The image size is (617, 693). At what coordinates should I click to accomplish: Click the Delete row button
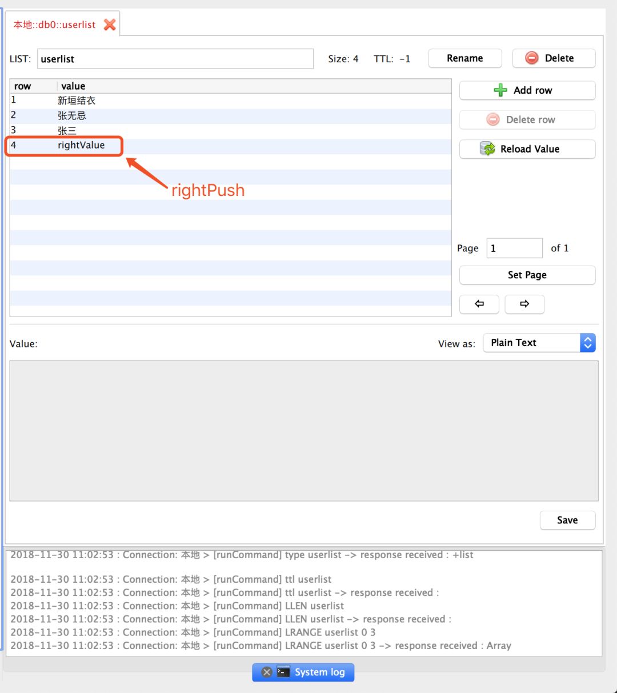tap(527, 119)
